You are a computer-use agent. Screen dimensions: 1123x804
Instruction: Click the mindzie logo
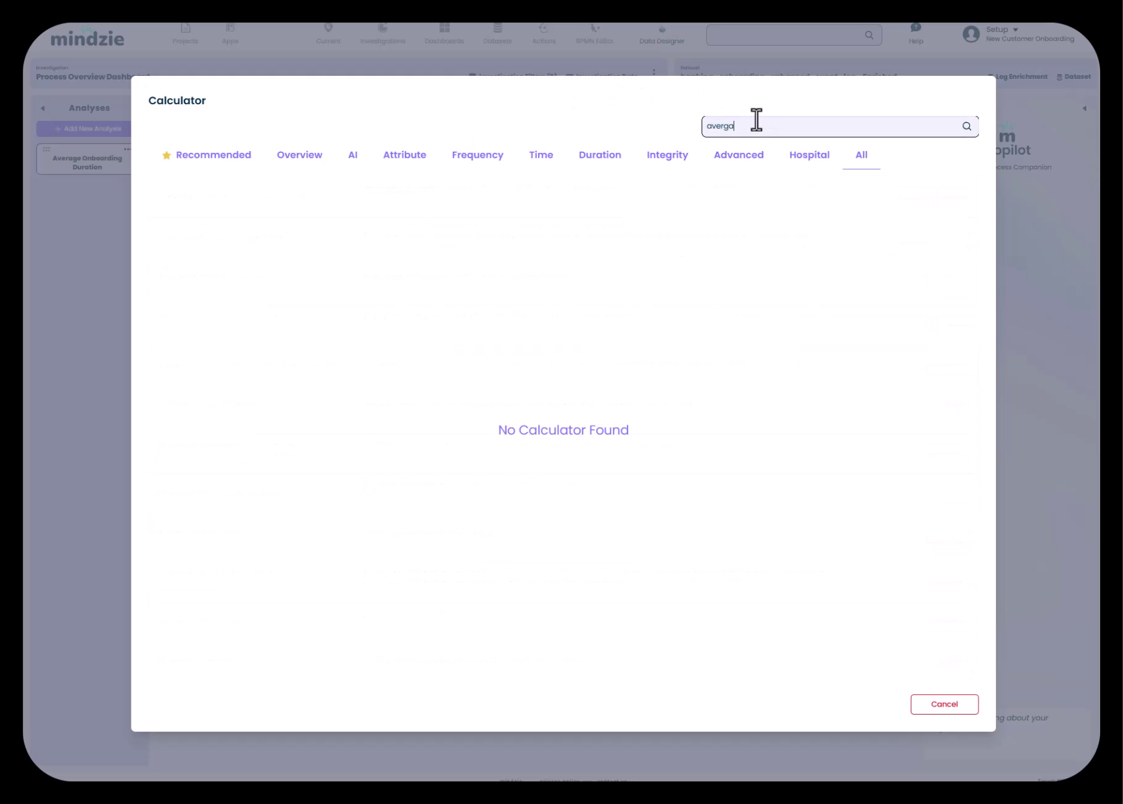pos(88,38)
